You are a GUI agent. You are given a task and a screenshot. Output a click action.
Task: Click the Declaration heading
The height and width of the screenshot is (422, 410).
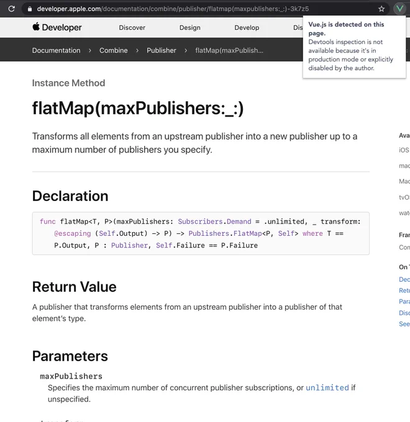70,195
